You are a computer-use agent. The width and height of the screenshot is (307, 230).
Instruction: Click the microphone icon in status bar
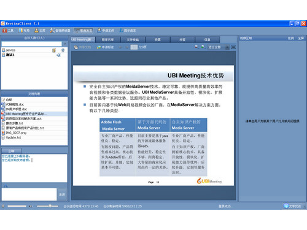tap(3, 206)
